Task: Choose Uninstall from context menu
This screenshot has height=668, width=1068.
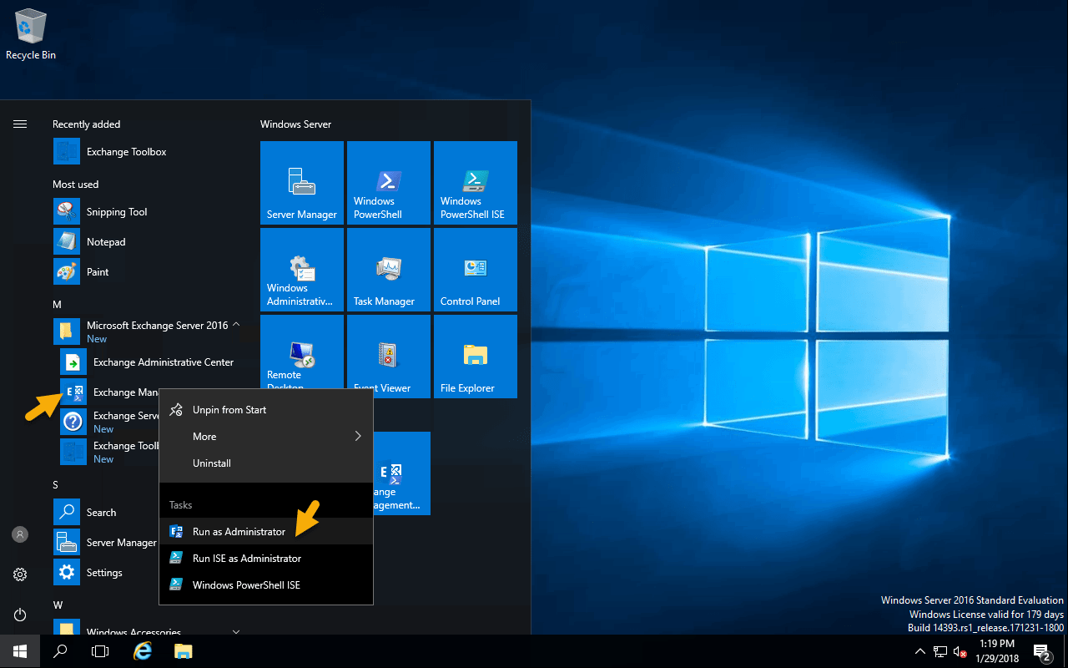Action: (266, 463)
